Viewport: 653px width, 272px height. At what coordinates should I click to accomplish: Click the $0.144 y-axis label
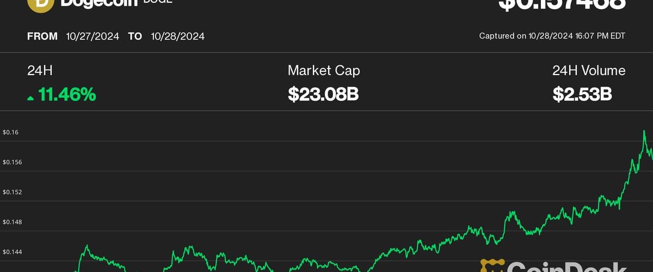[x=13, y=252]
